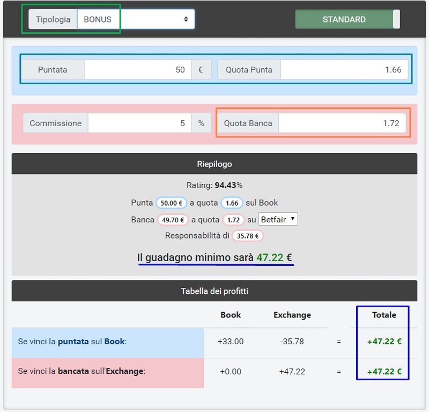Click the Tabella dei profitti header
Screen dimensions: 429x412
coord(214,291)
